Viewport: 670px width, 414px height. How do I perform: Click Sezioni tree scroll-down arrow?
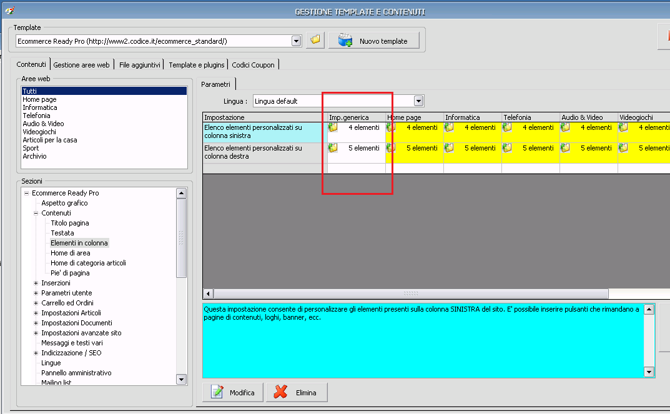pos(181,380)
